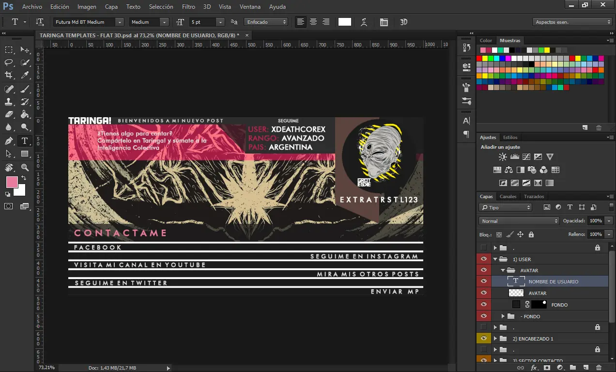Hide the 2) ENCABEZADO 1 group
616x372 pixels.
[483, 339]
